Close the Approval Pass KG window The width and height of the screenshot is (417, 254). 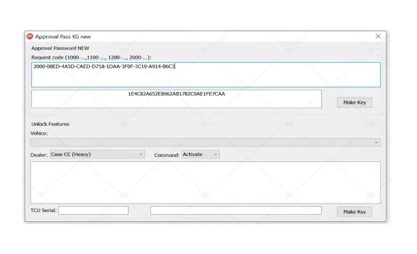(x=378, y=36)
